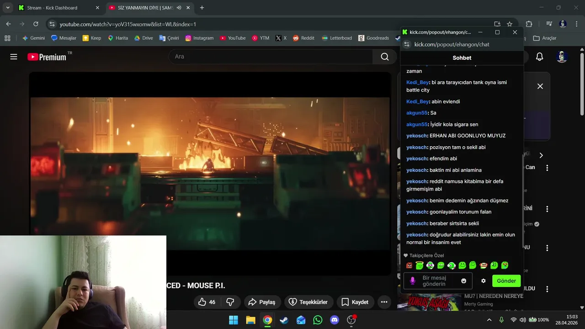Click the Teşekkürler button
Viewport: 585px width, 329px height.
(308, 302)
